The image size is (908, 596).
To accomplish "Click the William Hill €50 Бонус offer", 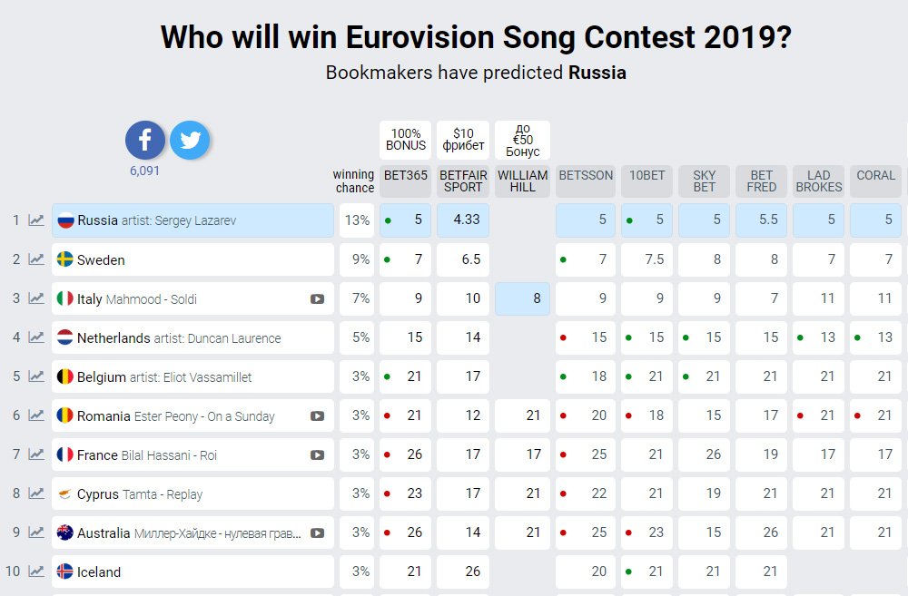I will point(522,140).
